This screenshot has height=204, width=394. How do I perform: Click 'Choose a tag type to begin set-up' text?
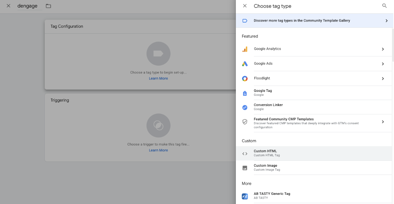[x=158, y=73]
